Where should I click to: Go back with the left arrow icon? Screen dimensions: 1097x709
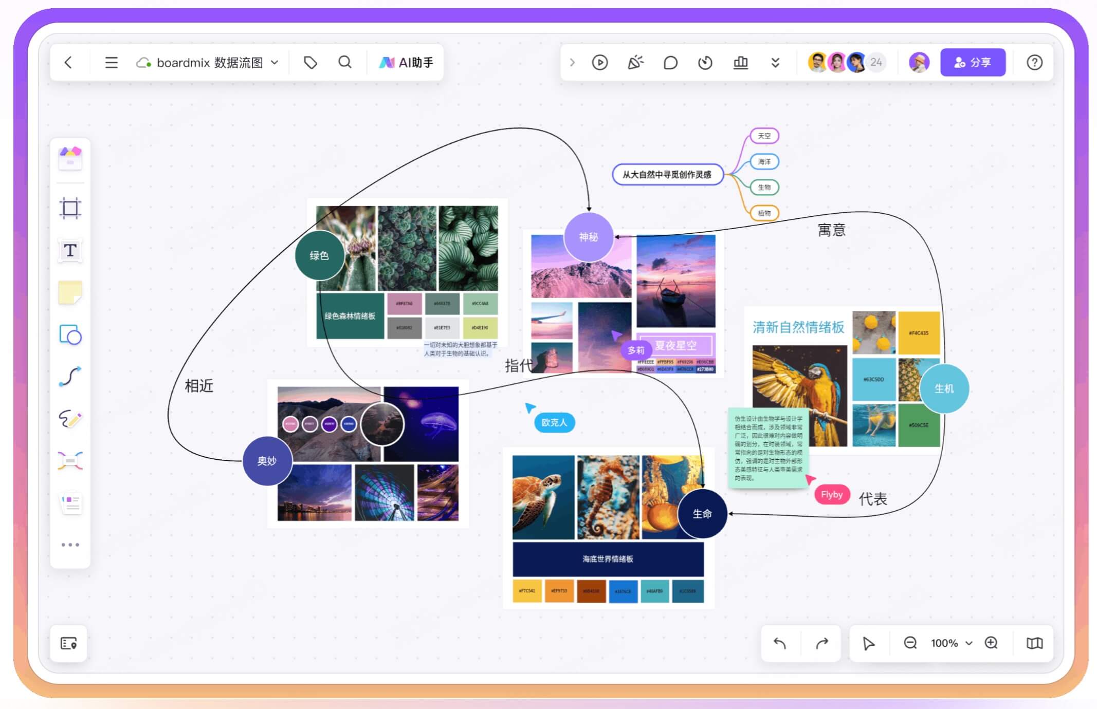coord(68,63)
